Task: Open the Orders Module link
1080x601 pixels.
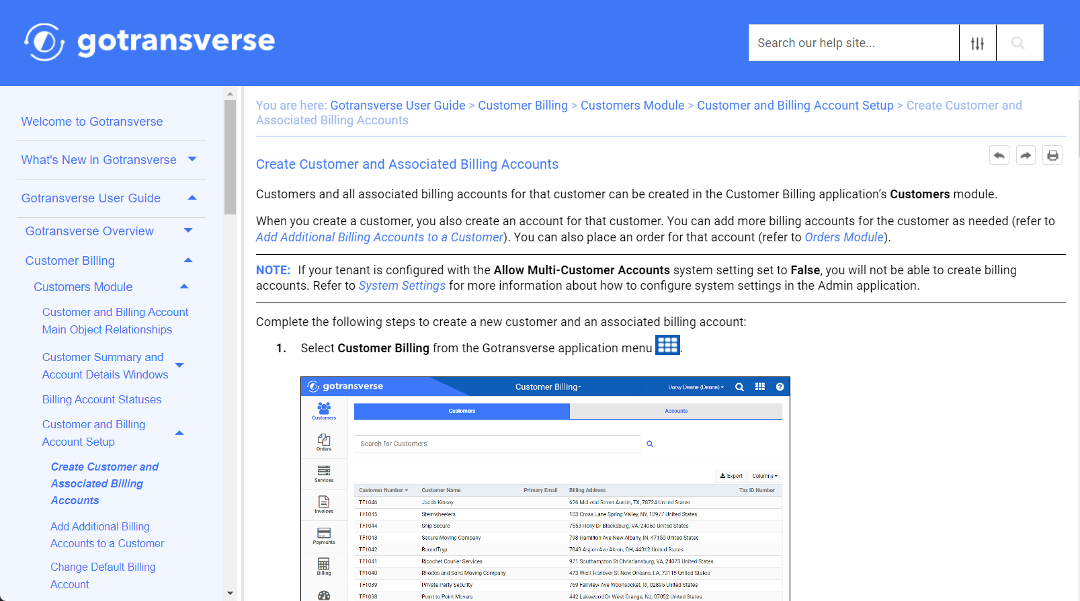Action: tap(844, 237)
